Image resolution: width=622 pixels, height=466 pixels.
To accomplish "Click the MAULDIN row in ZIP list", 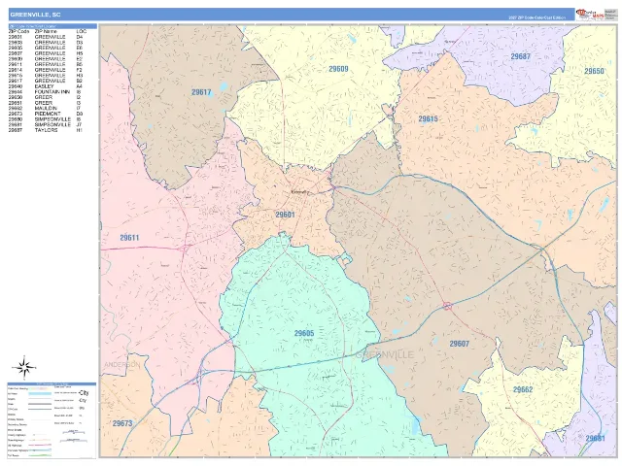I will pos(46,108).
